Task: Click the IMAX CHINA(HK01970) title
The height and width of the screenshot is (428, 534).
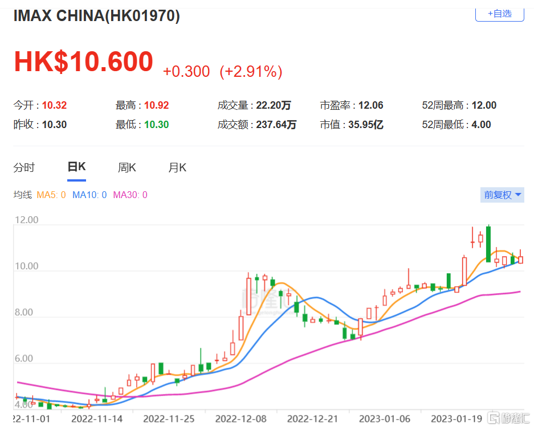Action: coord(97,15)
